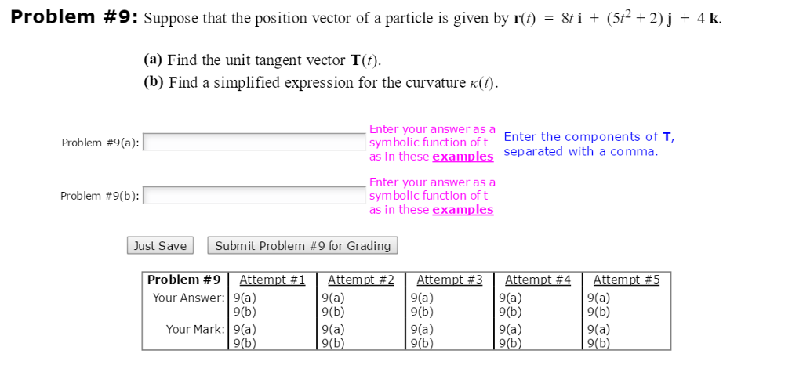Select the Attempt #1 column header
Screen dimensions: 803x383
pyautogui.click(x=271, y=280)
